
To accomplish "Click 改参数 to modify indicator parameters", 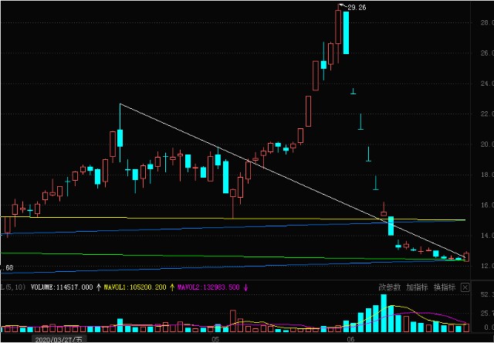I will 391,287.
